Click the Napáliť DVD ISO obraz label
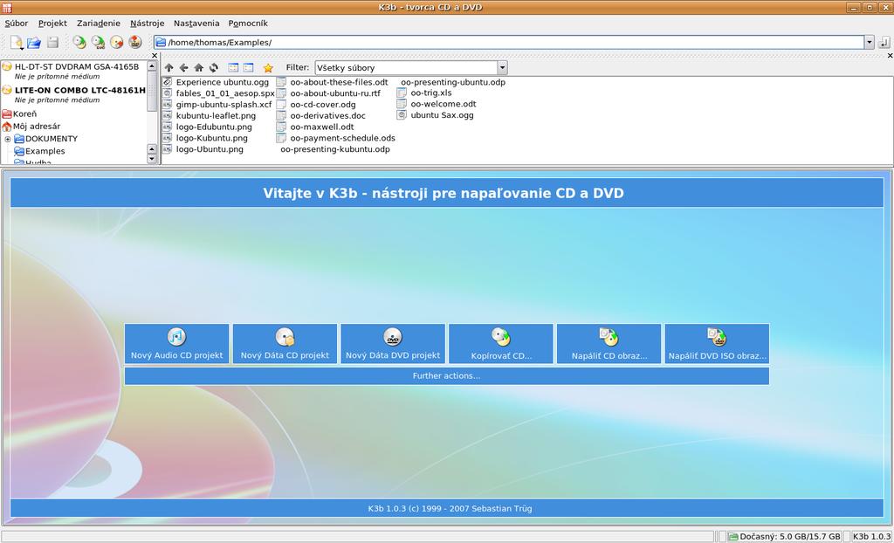Image resolution: width=894 pixels, height=543 pixels. click(x=718, y=355)
